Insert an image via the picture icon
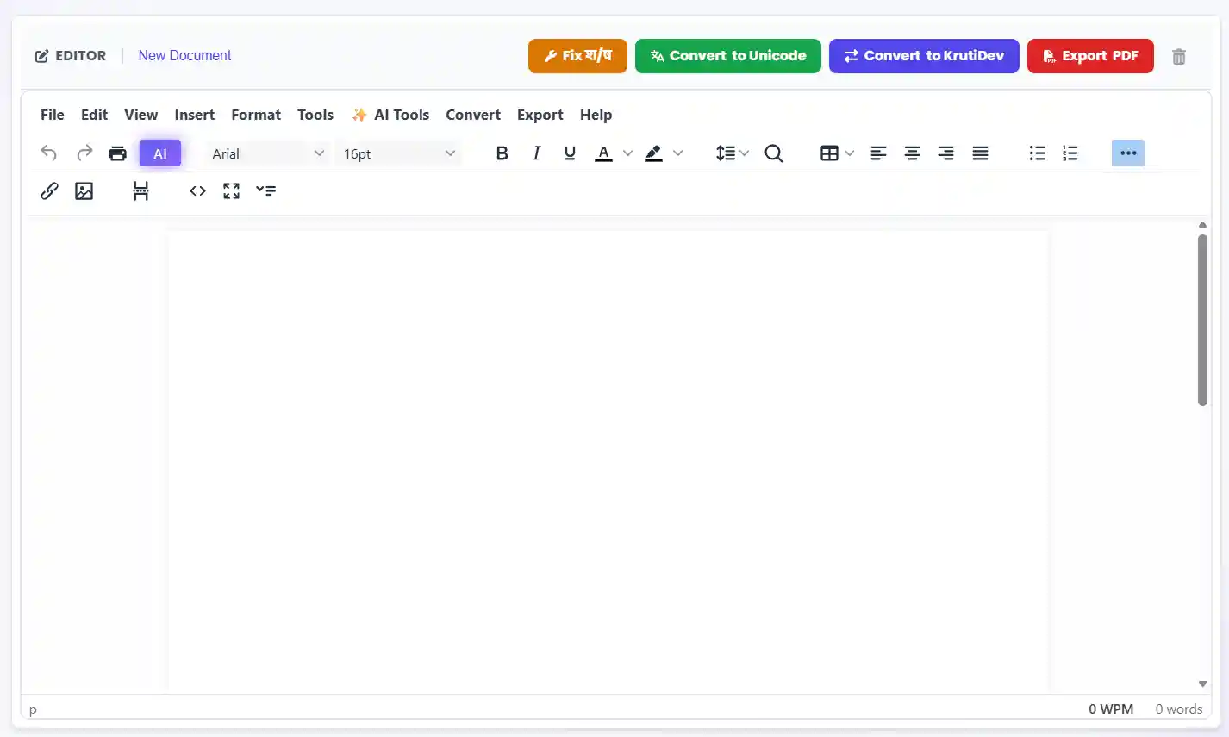Image resolution: width=1229 pixels, height=737 pixels. (x=84, y=191)
